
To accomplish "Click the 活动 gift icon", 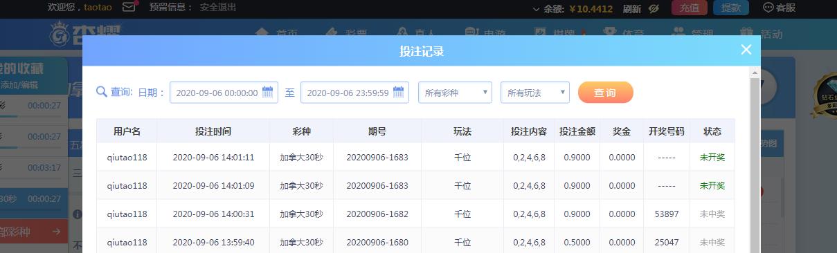I will click(x=746, y=32).
